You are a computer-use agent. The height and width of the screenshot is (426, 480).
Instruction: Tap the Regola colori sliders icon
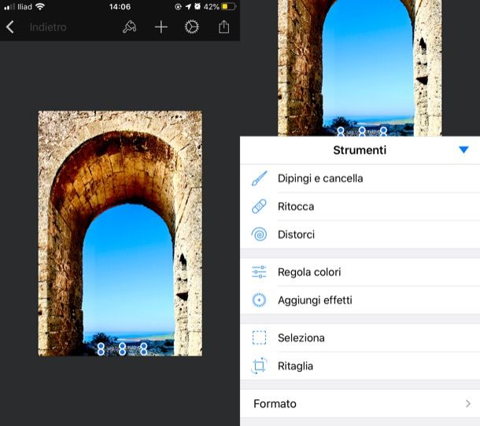pyautogui.click(x=259, y=272)
